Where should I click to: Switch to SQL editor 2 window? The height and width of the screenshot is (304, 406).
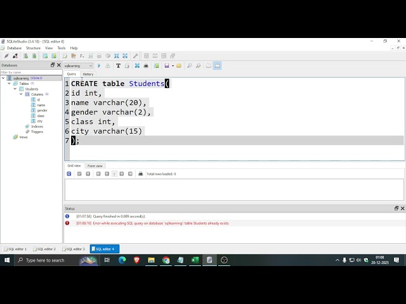point(44,249)
